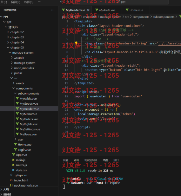
Task: Click the Vue icon beside MyOrders.vue
Action: coord(17,119)
